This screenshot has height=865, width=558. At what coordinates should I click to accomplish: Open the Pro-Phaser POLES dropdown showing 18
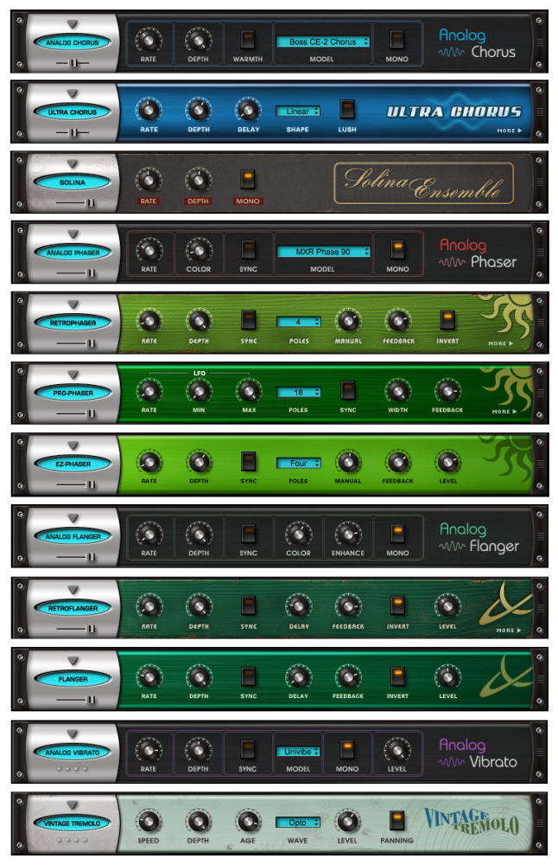tap(299, 393)
